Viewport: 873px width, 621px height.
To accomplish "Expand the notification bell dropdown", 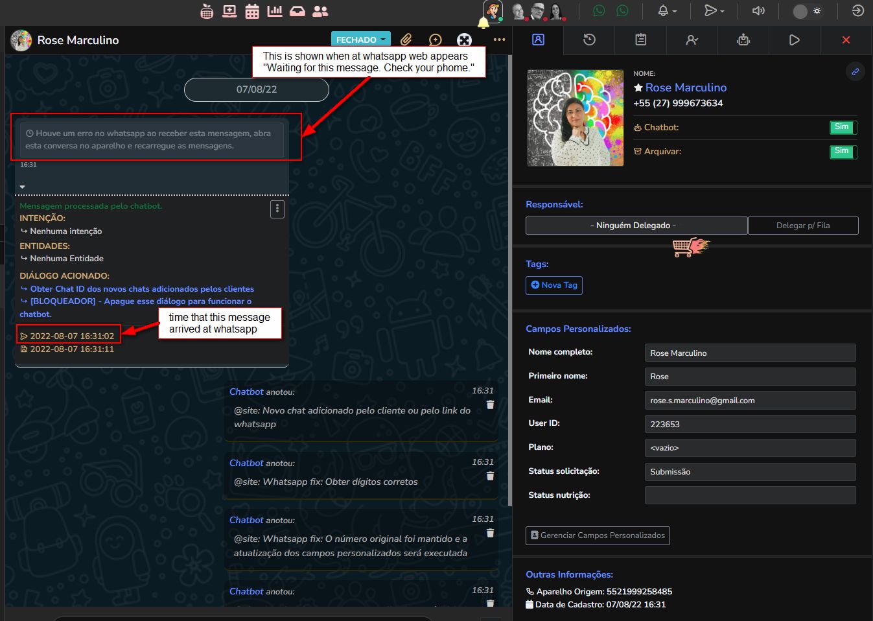I will (x=668, y=11).
